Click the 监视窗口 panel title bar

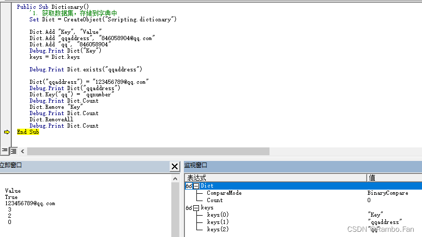coord(303,166)
